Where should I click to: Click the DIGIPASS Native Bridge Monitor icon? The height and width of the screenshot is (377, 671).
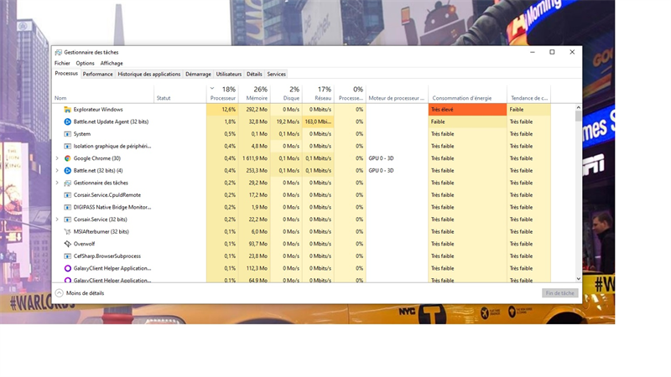pos(67,207)
